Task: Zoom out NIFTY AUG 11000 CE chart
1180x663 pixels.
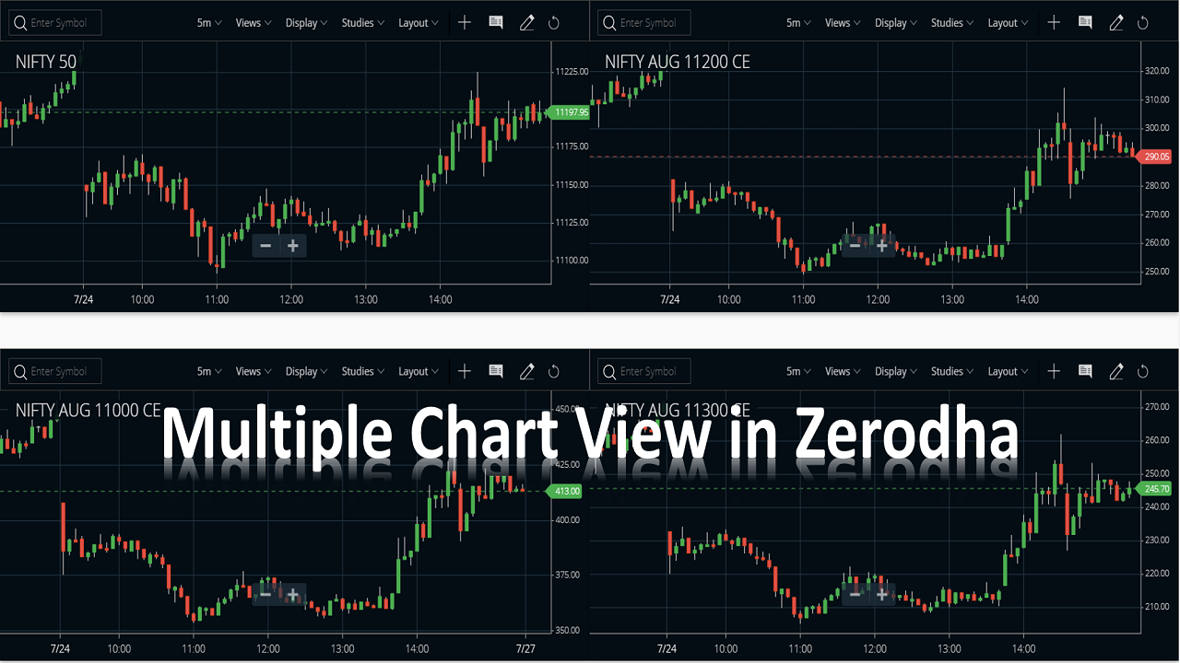Action: tap(265, 595)
